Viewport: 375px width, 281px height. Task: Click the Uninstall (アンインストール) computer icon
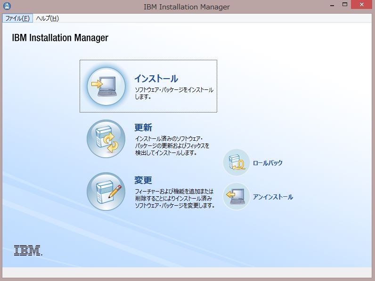tap(236, 196)
